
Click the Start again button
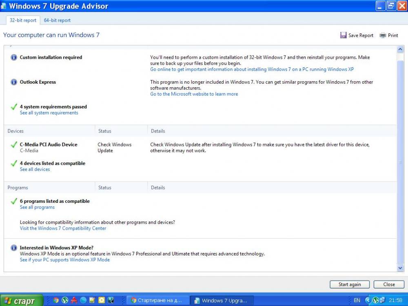pos(350,284)
